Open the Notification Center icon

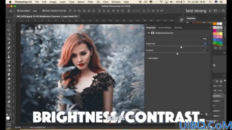point(221,2)
